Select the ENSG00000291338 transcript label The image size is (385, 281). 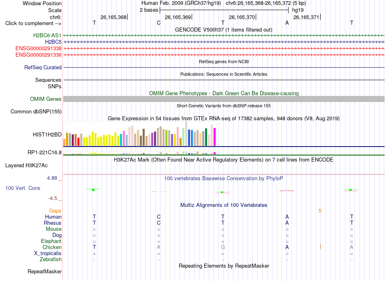click(x=38, y=48)
